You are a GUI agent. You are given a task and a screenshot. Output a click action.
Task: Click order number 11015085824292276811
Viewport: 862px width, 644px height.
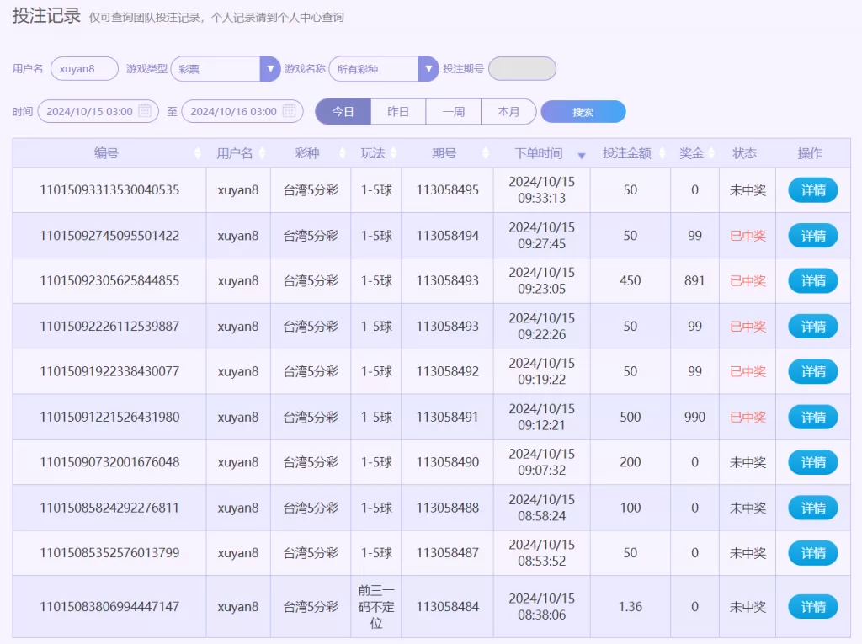(109, 508)
